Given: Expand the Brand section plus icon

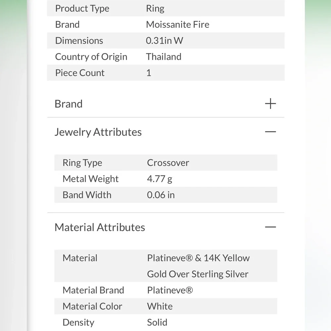Looking at the screenshot, I should click(270, 104).
